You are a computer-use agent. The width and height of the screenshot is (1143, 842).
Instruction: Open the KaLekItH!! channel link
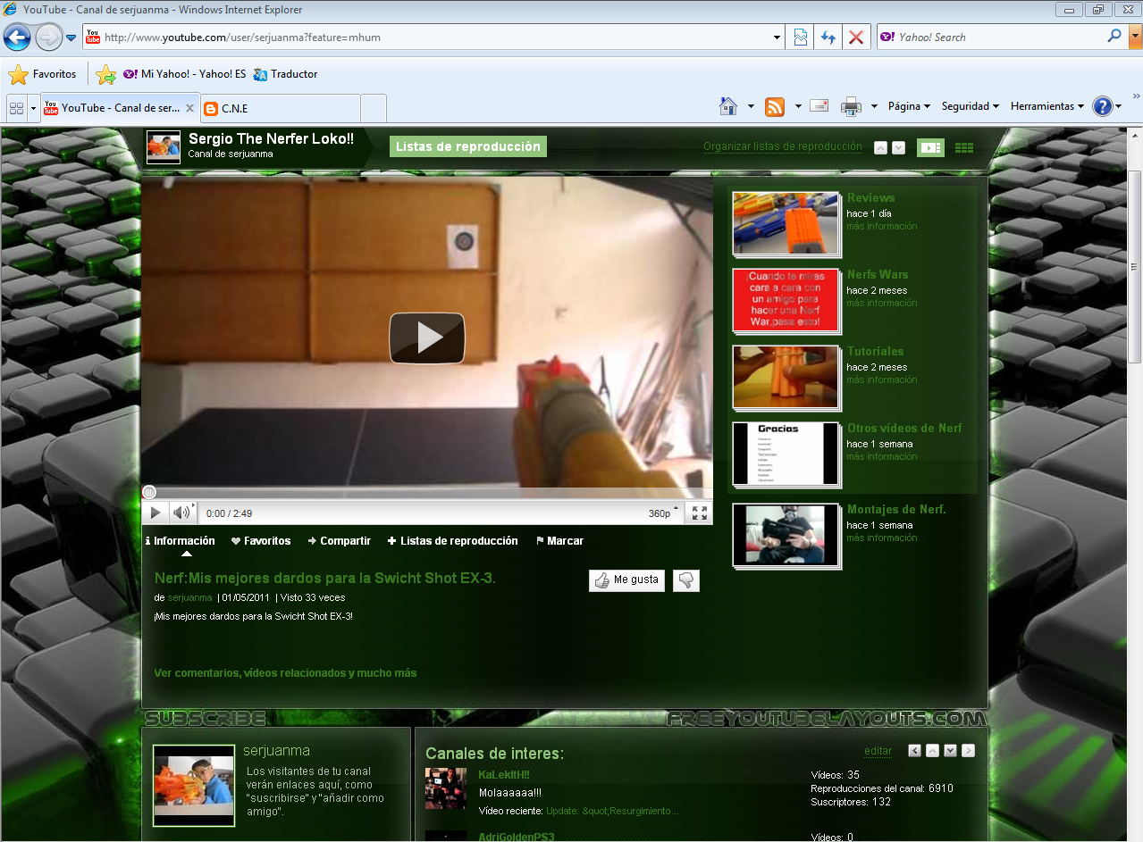pos(504,774)
